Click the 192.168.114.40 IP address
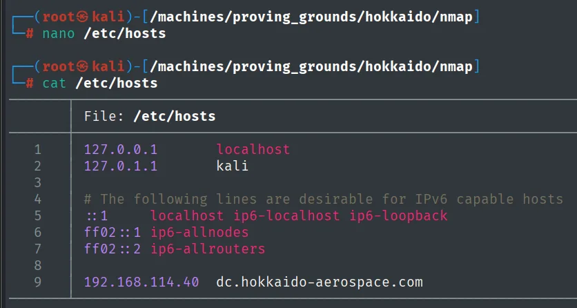 click(141, 282)
